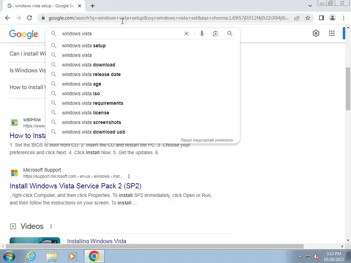Open Chrome three-dot menu
The height and width of the screenshot is (263, 351).
tap(343, 18)
